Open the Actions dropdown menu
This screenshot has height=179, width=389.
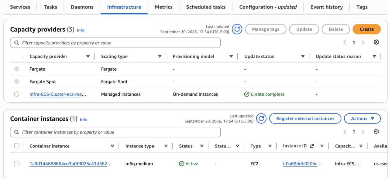(x=362, y=118)
